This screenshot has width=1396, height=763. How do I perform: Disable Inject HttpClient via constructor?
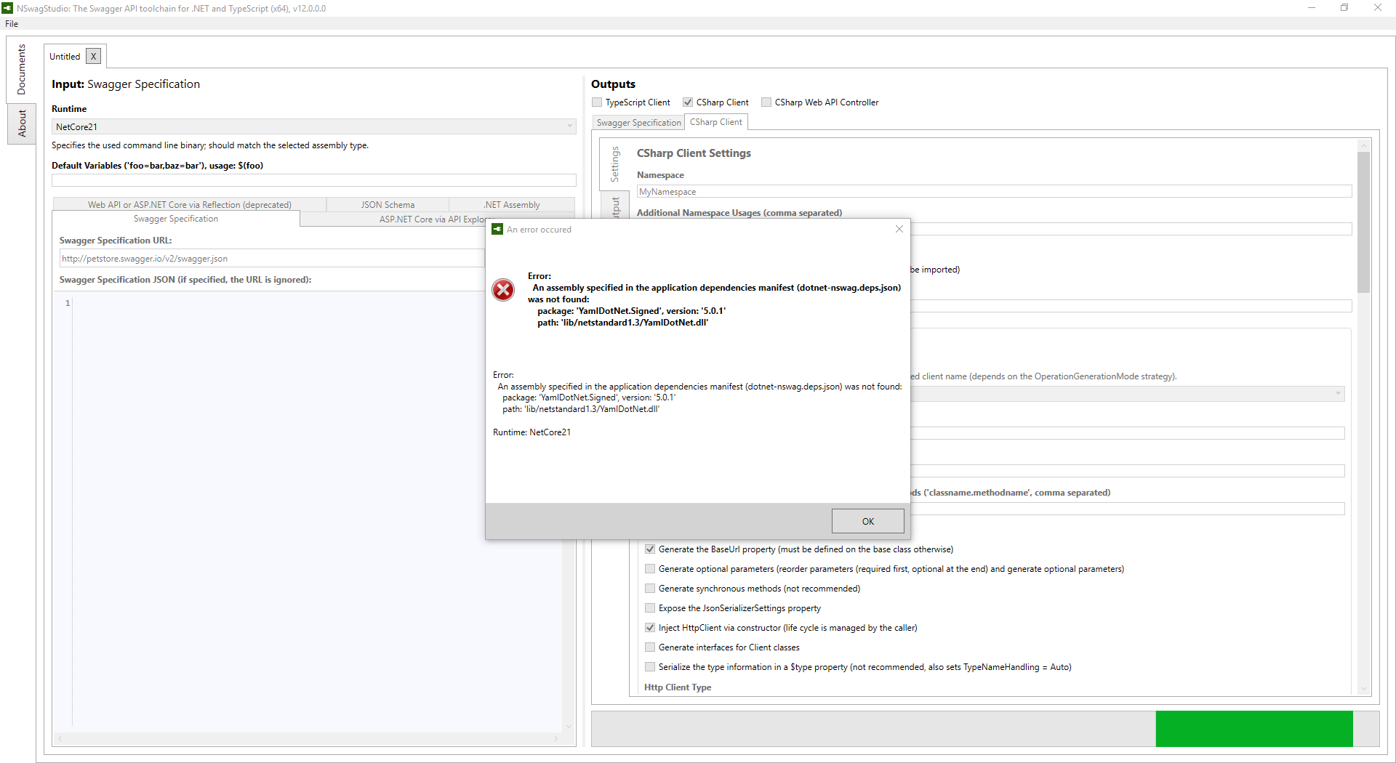click(650, 627)
